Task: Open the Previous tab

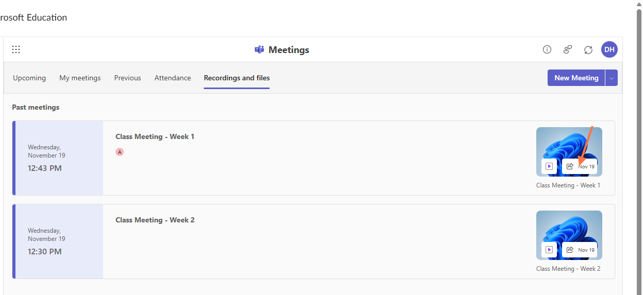Action: (127, 78)
